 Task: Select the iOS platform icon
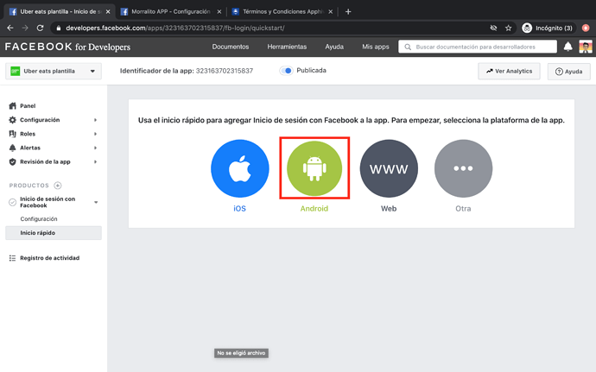pos(239,168)
